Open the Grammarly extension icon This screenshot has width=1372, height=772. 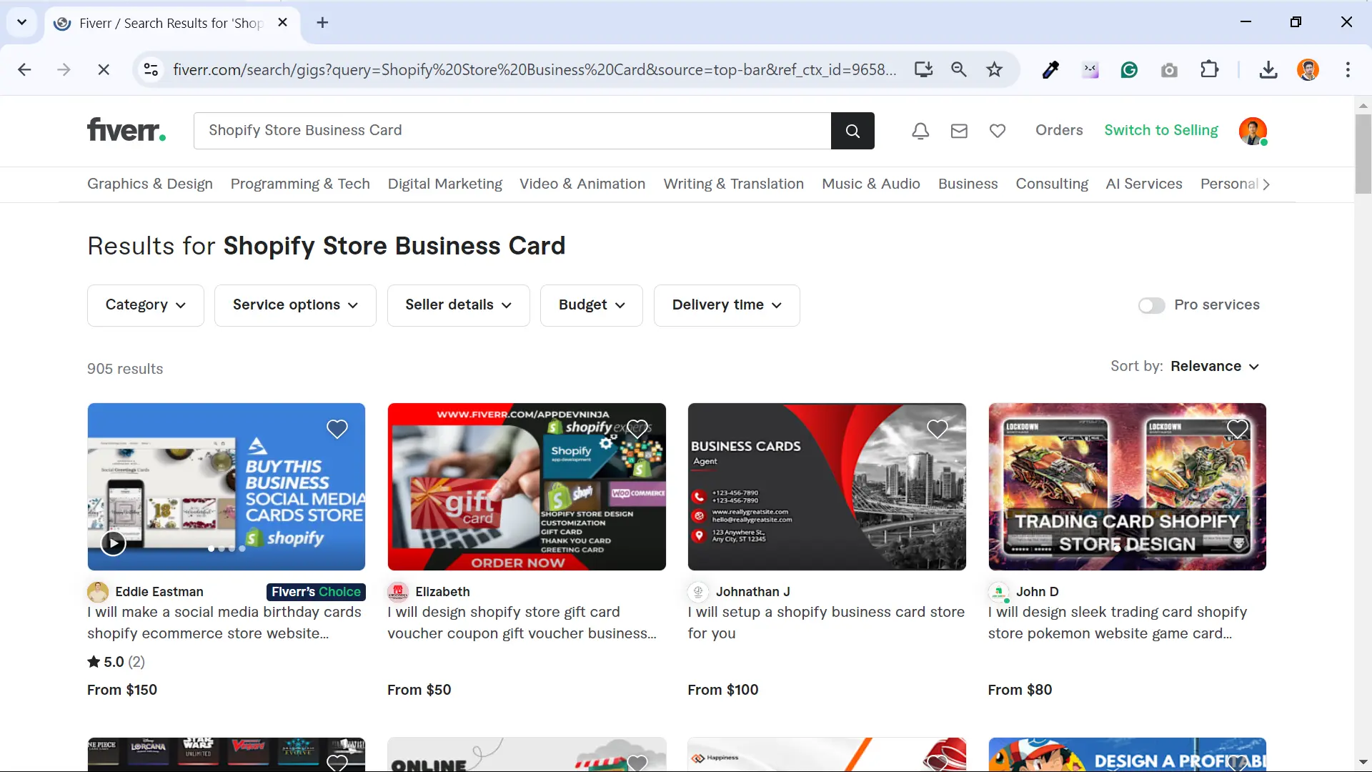click(x=1129, y=69)
